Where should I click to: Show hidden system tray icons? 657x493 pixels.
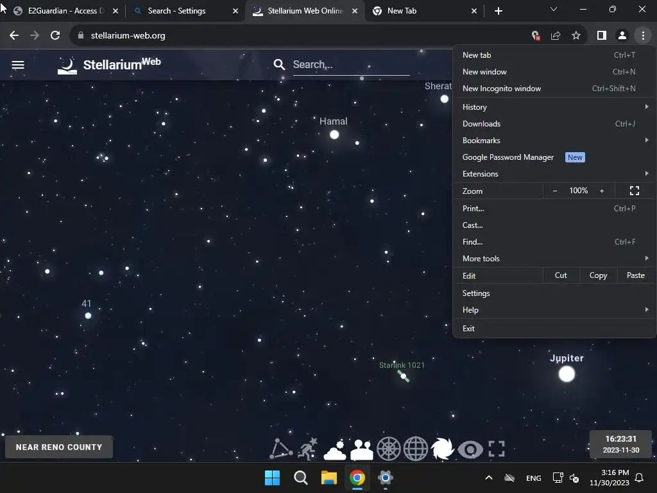coord(488,478)
